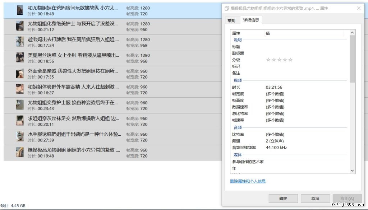Click the property list scroll-up arrow
The image size is (368, 210).
(x=352, y=33)
